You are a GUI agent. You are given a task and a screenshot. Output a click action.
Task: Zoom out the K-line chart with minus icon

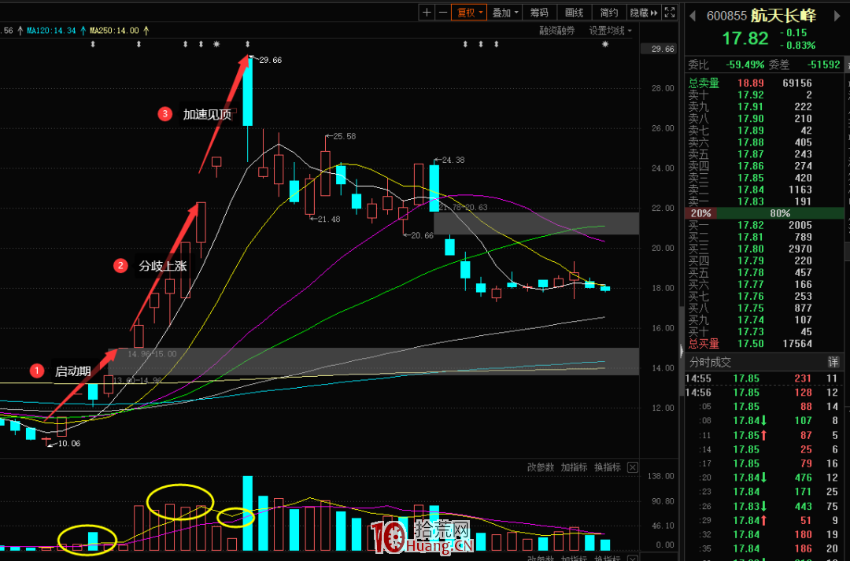(x=443, y=13)
